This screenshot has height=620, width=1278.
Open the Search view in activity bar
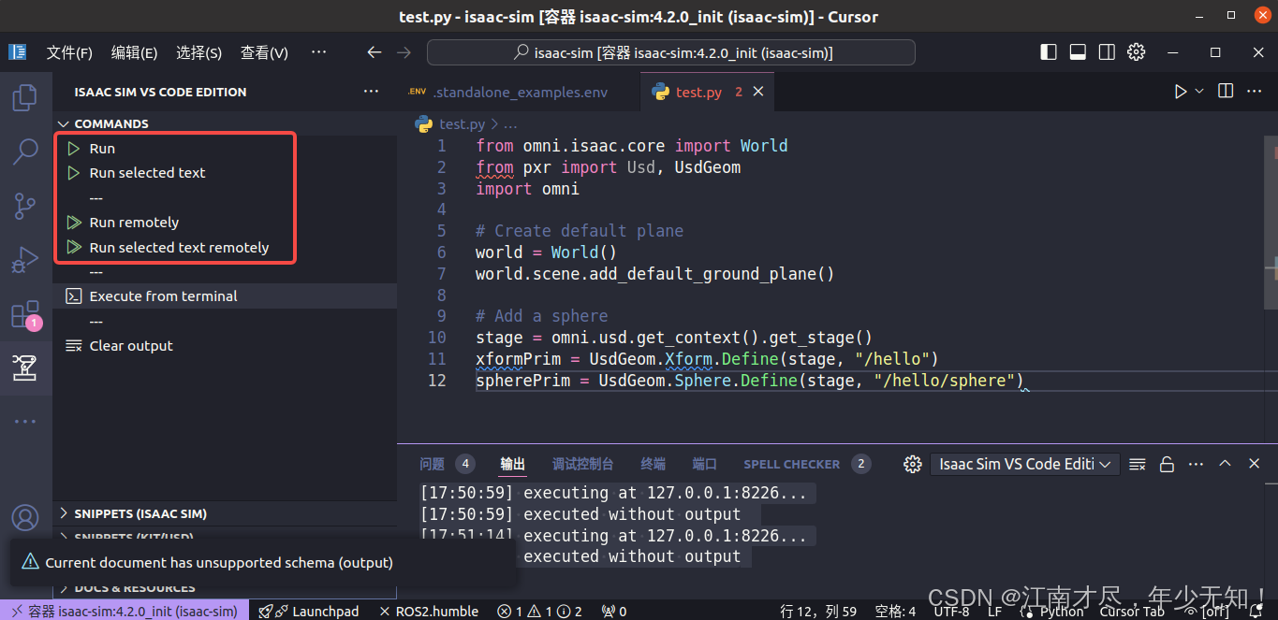click(25, 151)
